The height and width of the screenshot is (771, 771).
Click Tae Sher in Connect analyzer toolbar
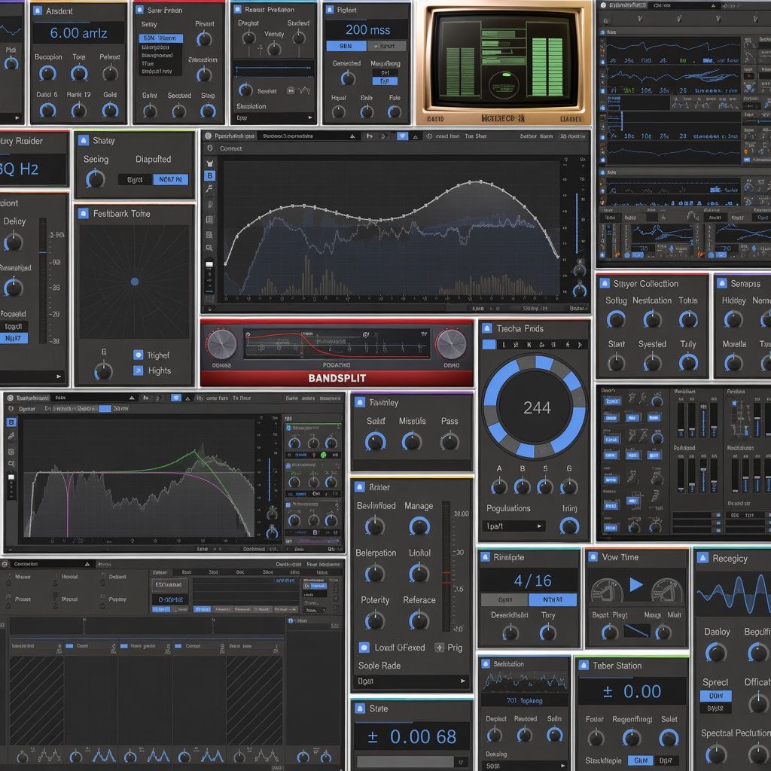click(476, 136)
